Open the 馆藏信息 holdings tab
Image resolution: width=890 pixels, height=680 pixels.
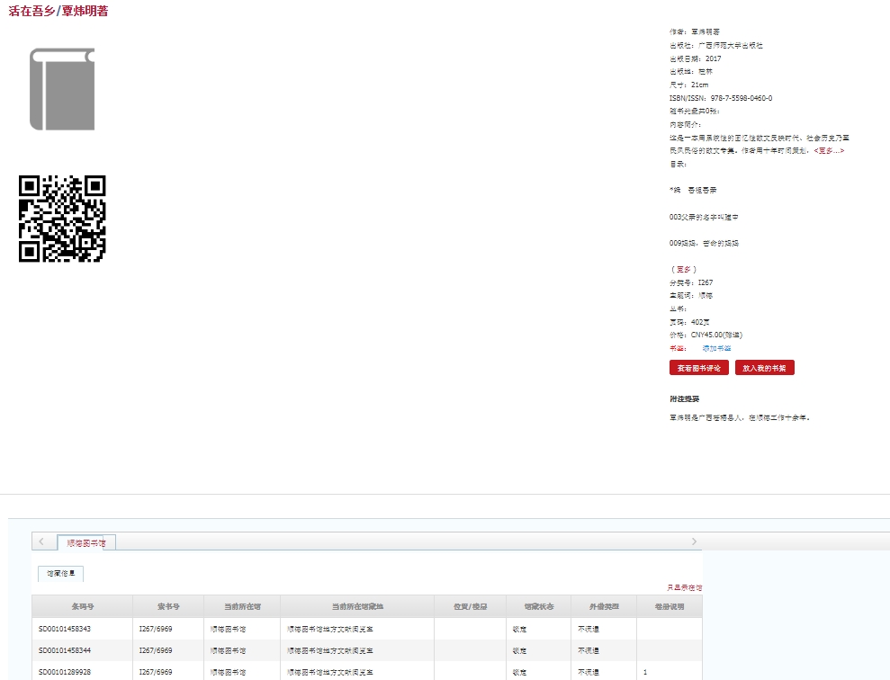tap(60, 573)
